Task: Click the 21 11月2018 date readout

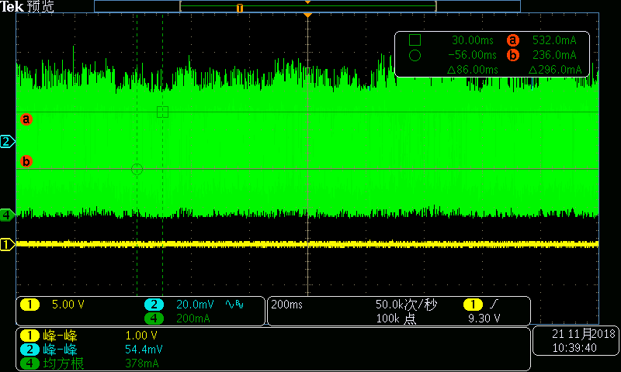Action: (584, 334)
